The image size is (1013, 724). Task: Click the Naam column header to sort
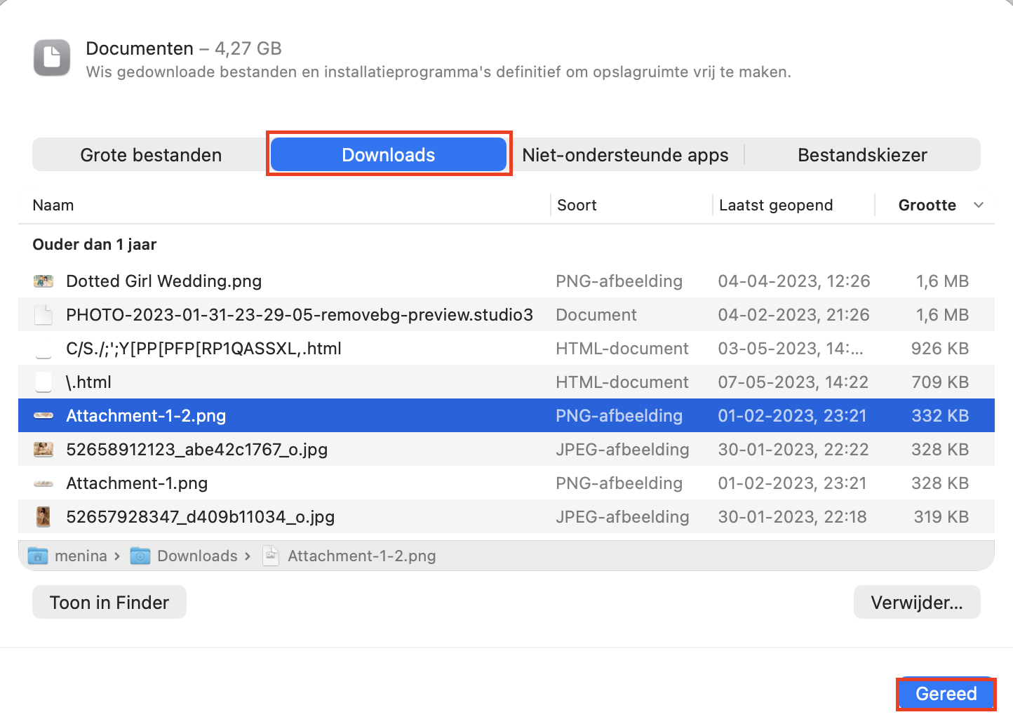click(x=53, y=205)
